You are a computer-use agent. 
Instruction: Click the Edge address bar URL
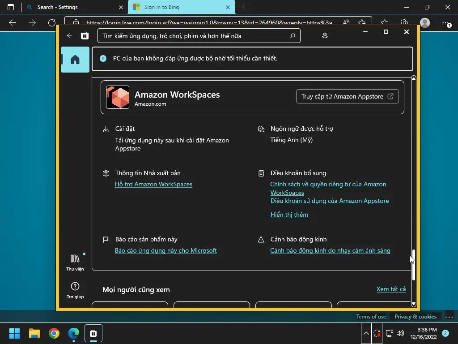(209, 22)
